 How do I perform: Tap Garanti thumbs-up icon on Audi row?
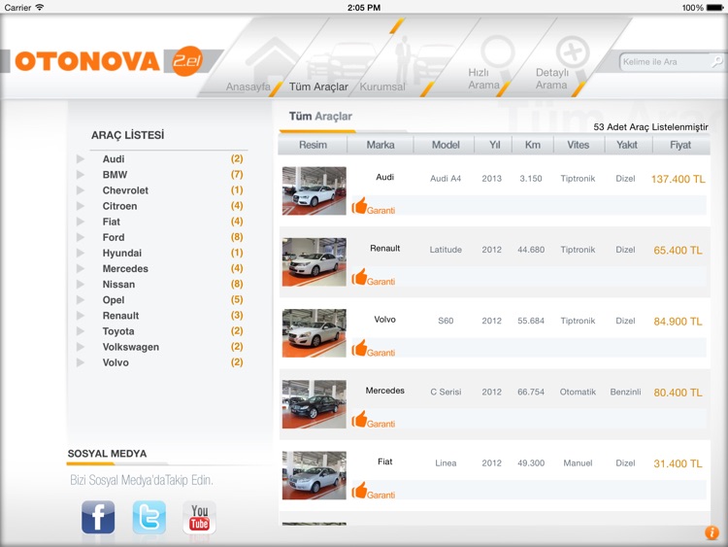pyautogui.click(x=359, y=206)
